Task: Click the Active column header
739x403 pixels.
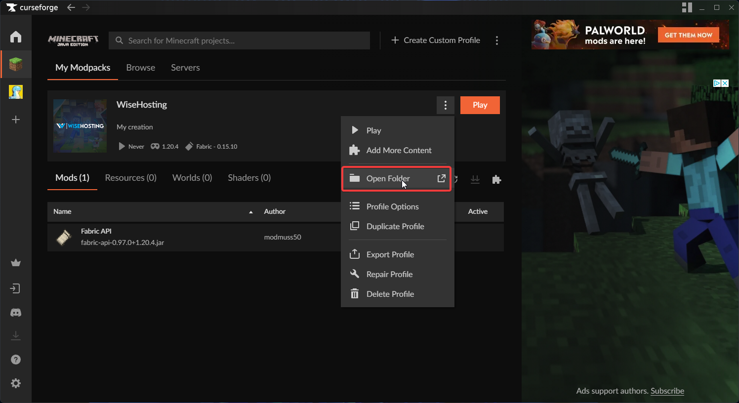Action: 478,211
